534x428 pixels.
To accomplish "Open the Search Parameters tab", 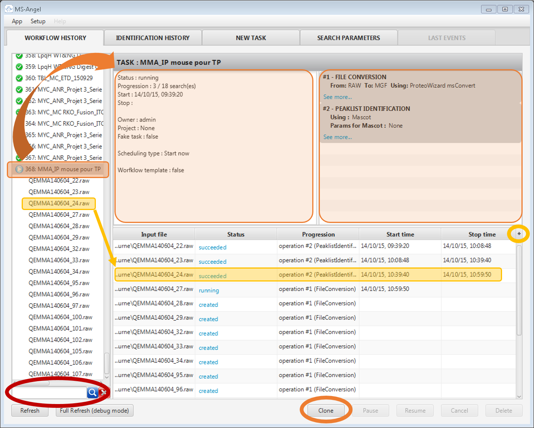I will point(348,38).
